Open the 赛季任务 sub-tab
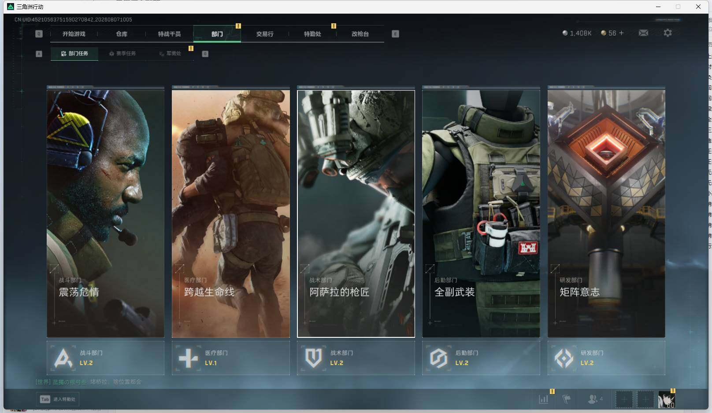Screen dimensions: 712x413 click(x=122, y=53)
